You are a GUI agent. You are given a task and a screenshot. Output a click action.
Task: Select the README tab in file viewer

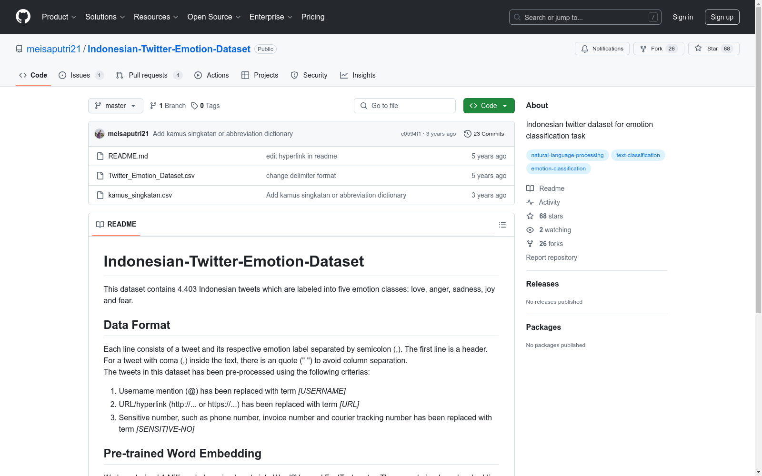(116, 224)
